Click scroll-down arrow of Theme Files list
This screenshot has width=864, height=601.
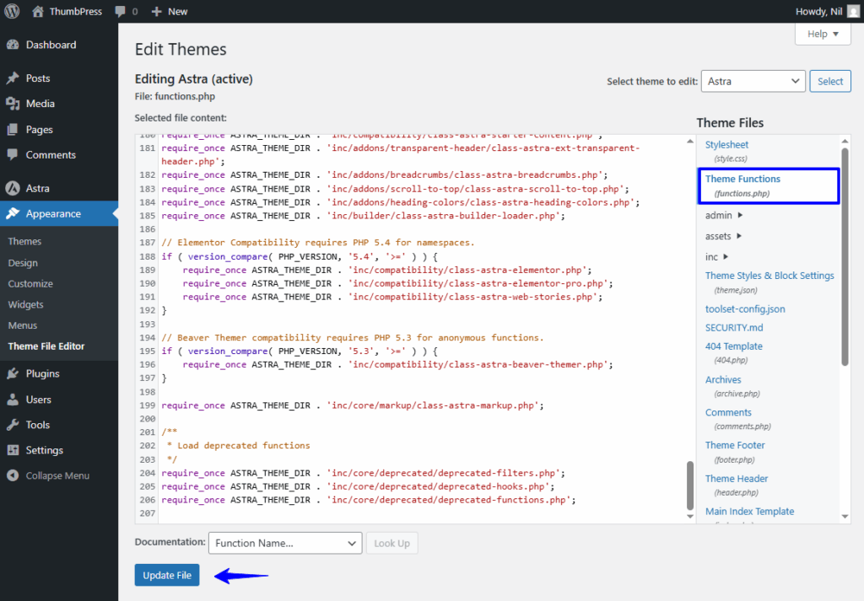coord(845,517)
